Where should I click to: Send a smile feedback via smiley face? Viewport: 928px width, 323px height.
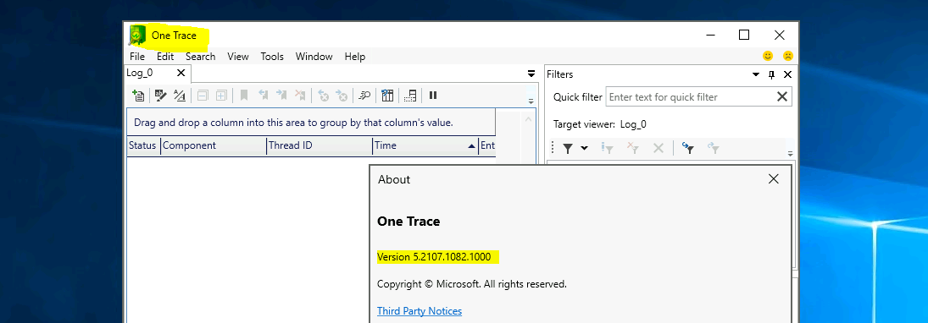[768, 56]
